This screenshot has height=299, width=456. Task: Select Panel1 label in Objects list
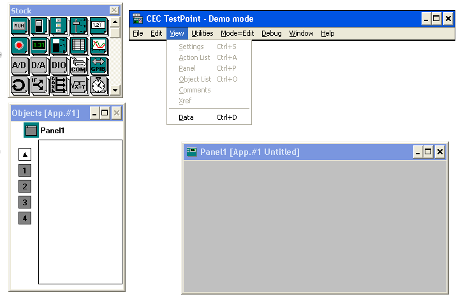pyautogui.click(x=52, y=131)
